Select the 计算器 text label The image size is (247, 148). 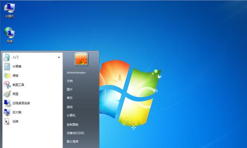pyautogui.click(x=17, y=67)
